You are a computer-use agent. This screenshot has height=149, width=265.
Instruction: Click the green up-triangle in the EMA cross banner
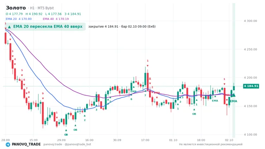[10, 26]
